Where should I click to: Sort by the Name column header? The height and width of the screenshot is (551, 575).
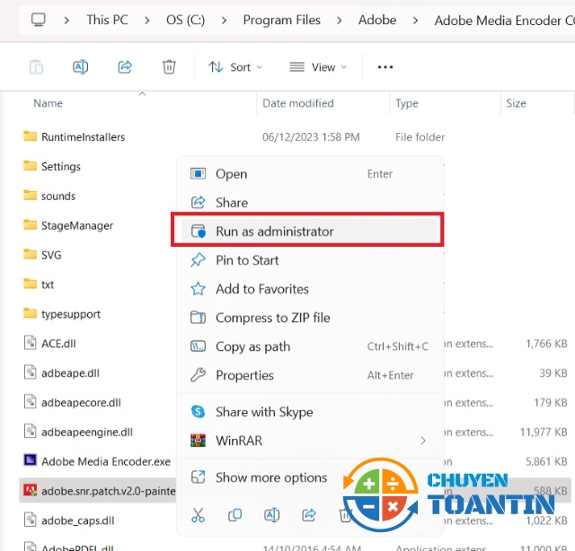pos(48,103)
